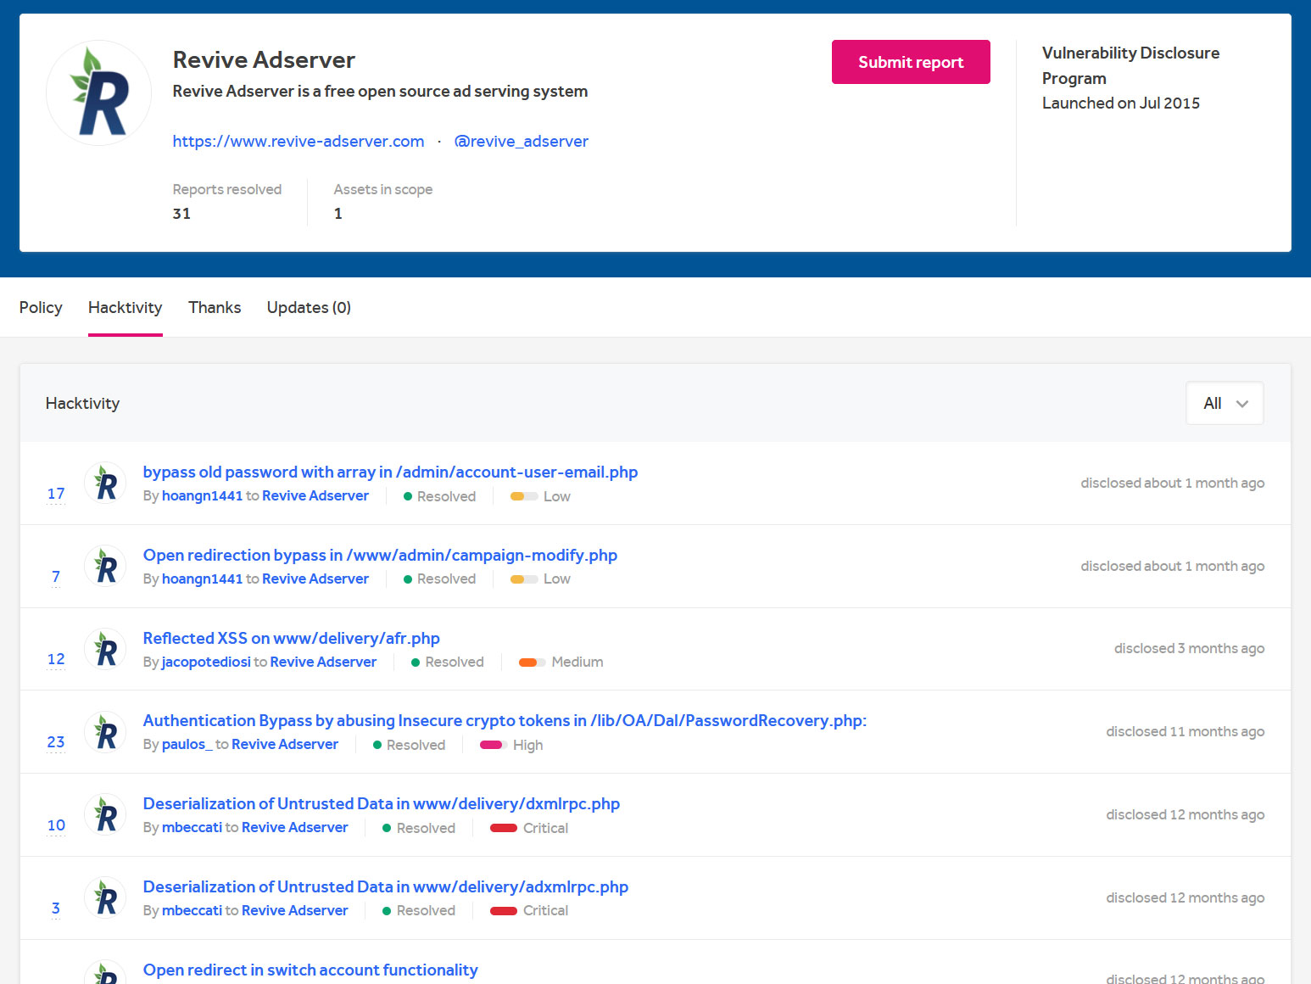
Task: Click the Critical severity indicator on dxmlrpc.php row
Action: pos(529,828)
